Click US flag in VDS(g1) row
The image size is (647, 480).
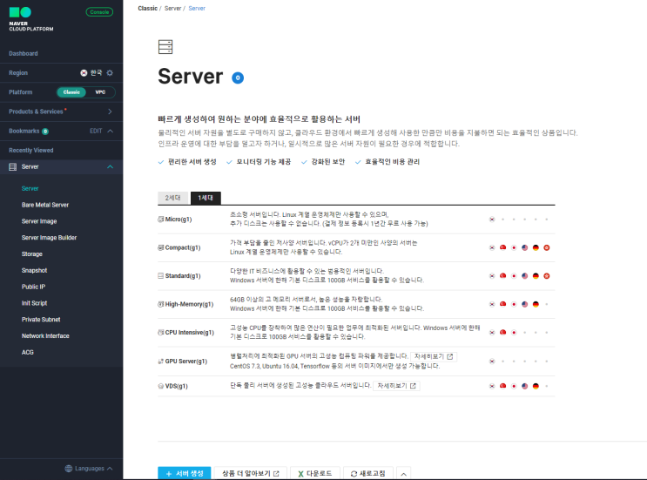(x=525, y=386)
